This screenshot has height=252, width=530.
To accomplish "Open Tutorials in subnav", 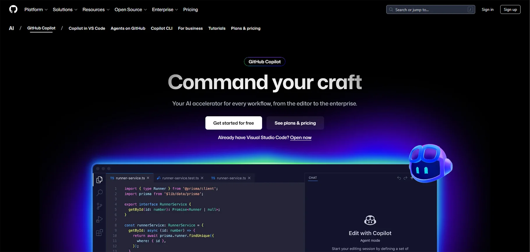I will pos(217,28).
